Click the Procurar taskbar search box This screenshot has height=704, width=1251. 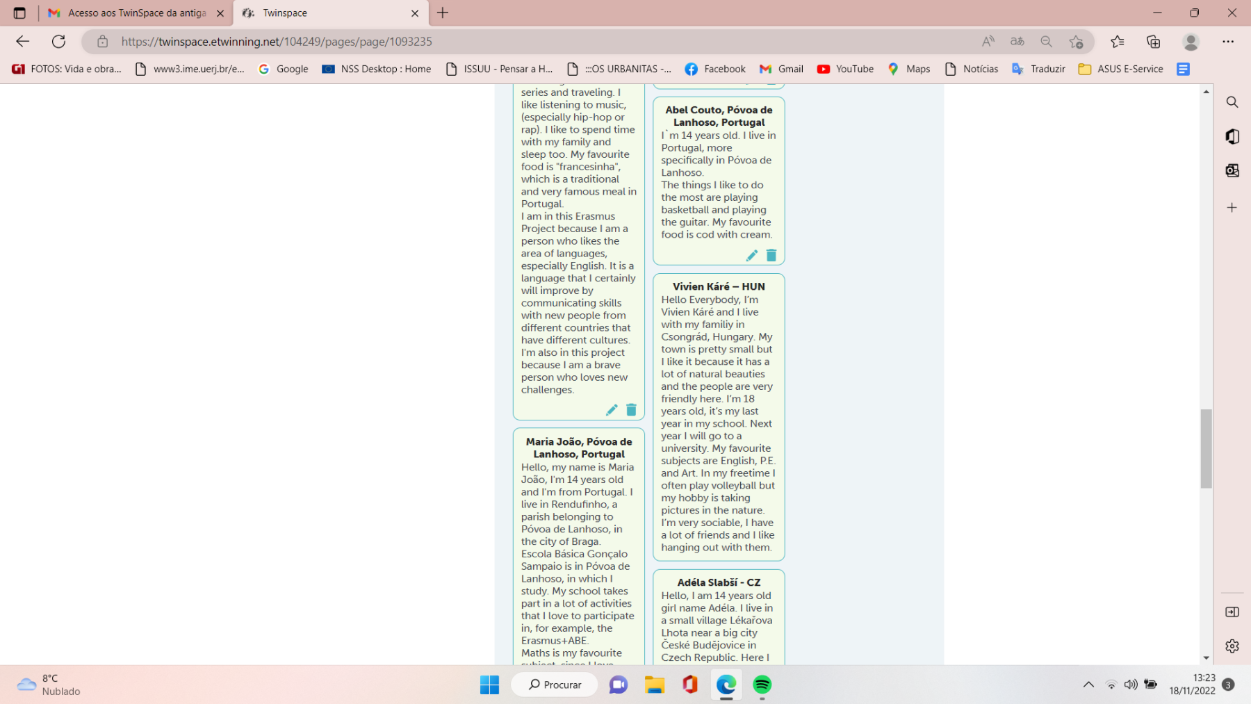point(555,685)
